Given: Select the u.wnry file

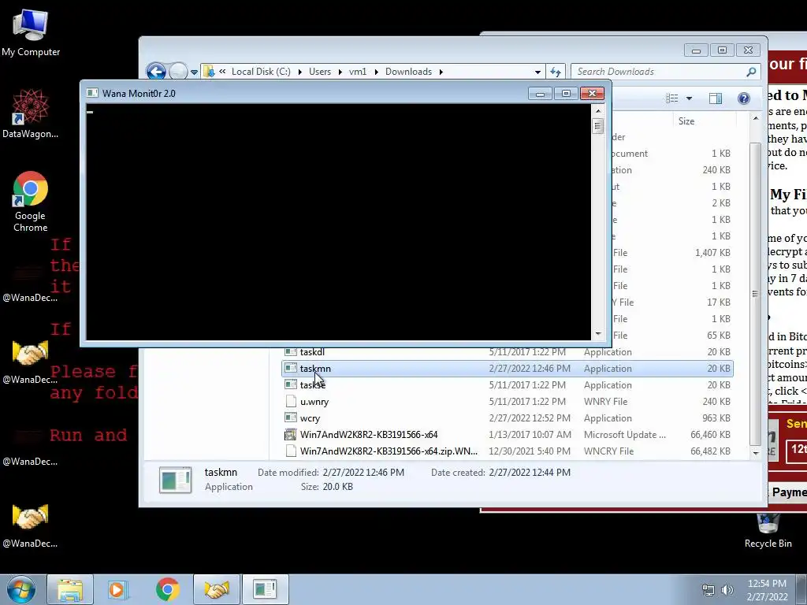Looking at the screenshot, I should tap(508, 401).
